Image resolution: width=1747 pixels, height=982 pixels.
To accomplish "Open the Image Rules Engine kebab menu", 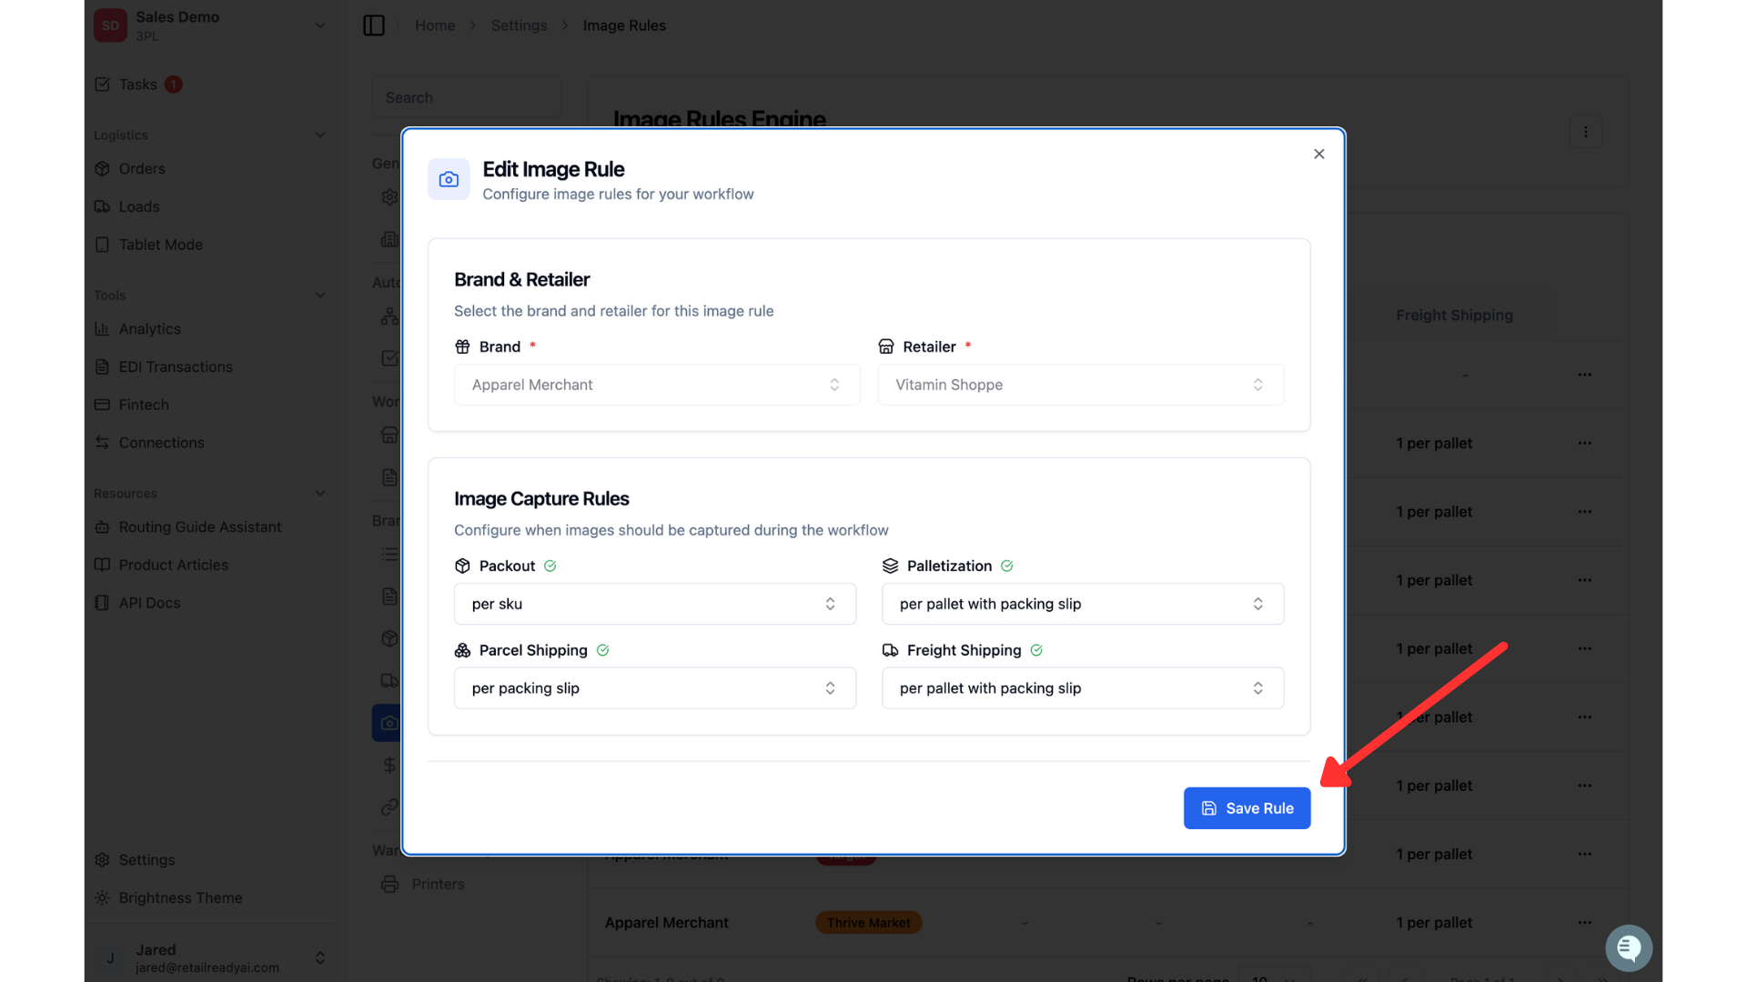I will [1585, 132].
